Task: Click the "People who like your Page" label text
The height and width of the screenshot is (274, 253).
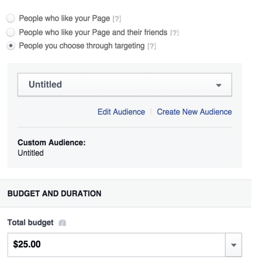Action: pyautogui.click(x=64, y=19)
